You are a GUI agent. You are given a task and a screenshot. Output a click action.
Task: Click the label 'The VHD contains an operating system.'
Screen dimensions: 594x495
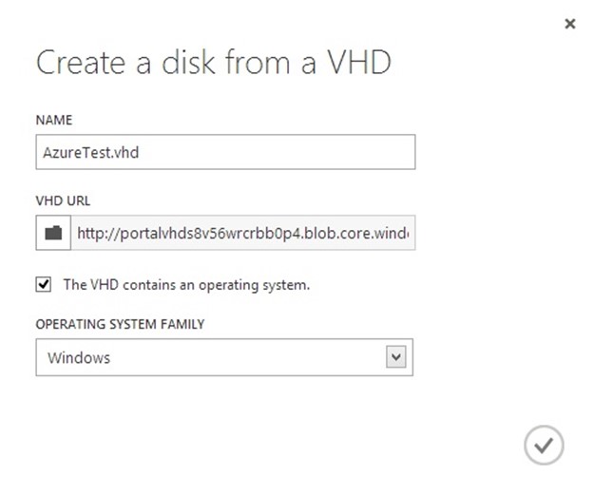pos(186,285)
